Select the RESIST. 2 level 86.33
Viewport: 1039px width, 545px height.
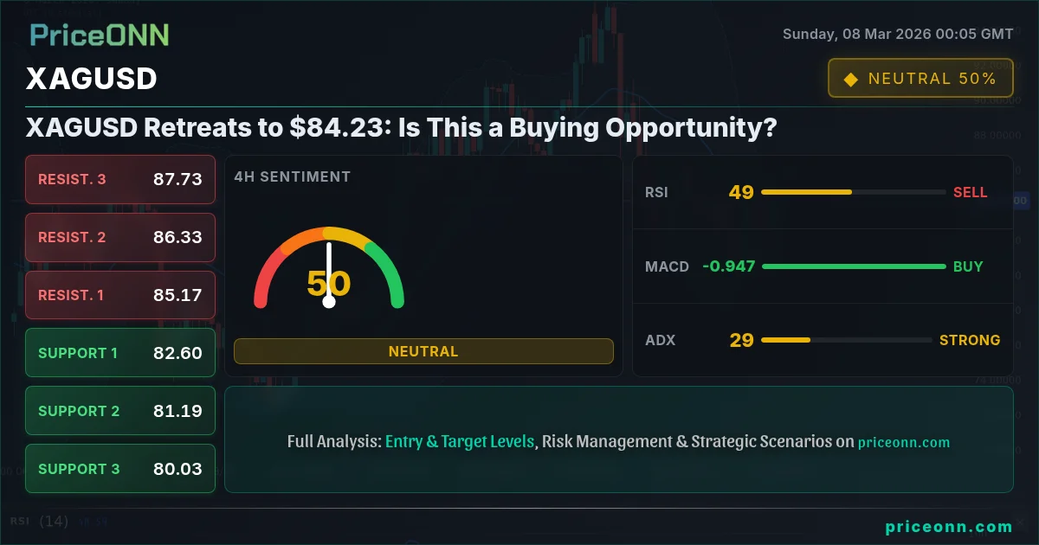click(120, 237)
